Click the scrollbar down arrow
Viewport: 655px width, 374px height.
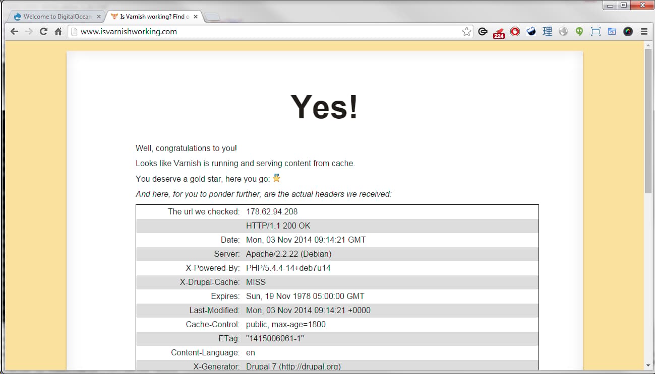click(x=648, y=365)
